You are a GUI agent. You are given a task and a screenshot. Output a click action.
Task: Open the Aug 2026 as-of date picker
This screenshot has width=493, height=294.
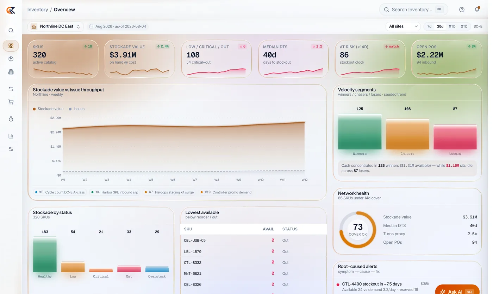point(118,26)
